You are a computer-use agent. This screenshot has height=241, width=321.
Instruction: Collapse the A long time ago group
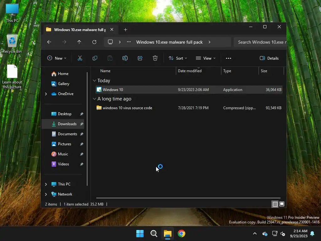pos(94,99)
